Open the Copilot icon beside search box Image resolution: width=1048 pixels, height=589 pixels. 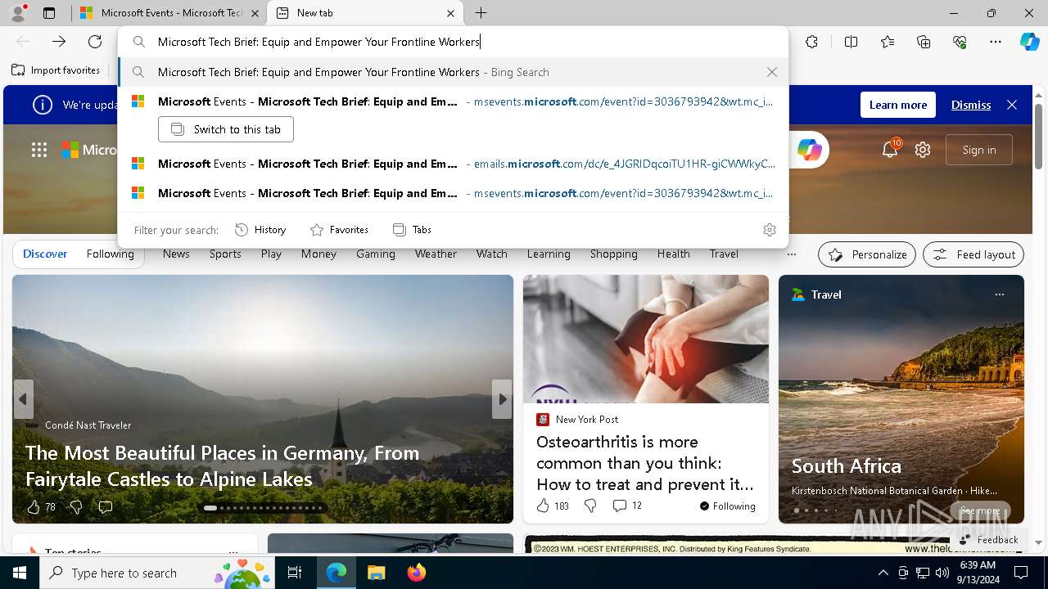809,150
